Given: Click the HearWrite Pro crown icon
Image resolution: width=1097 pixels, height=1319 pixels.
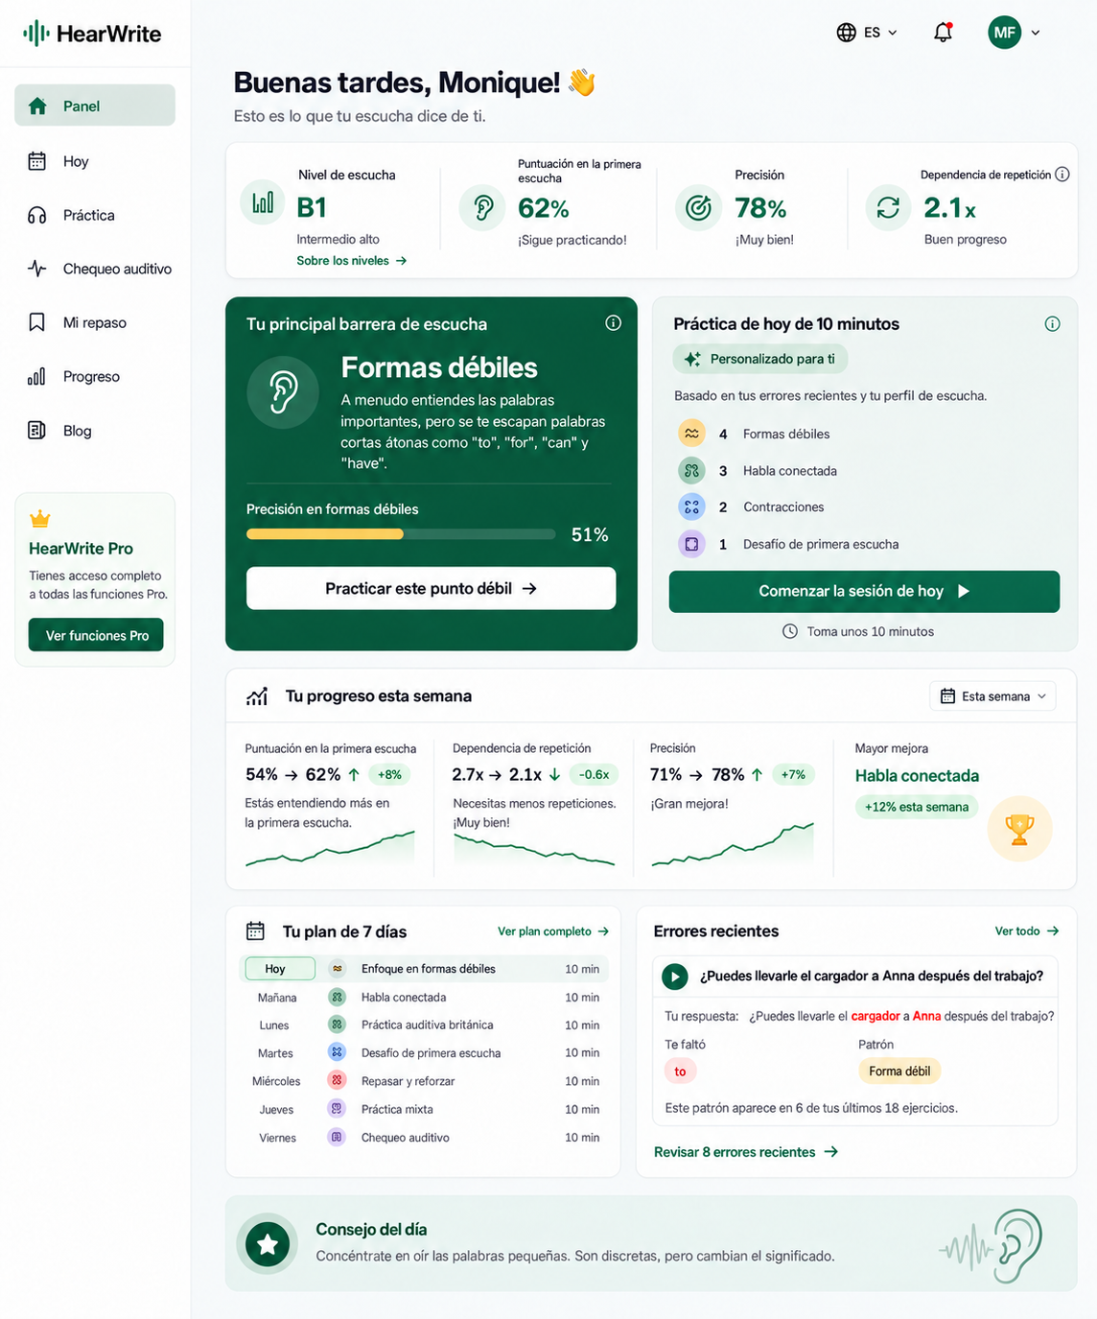Looking at the screenshot, I should (x=39, y=519).
